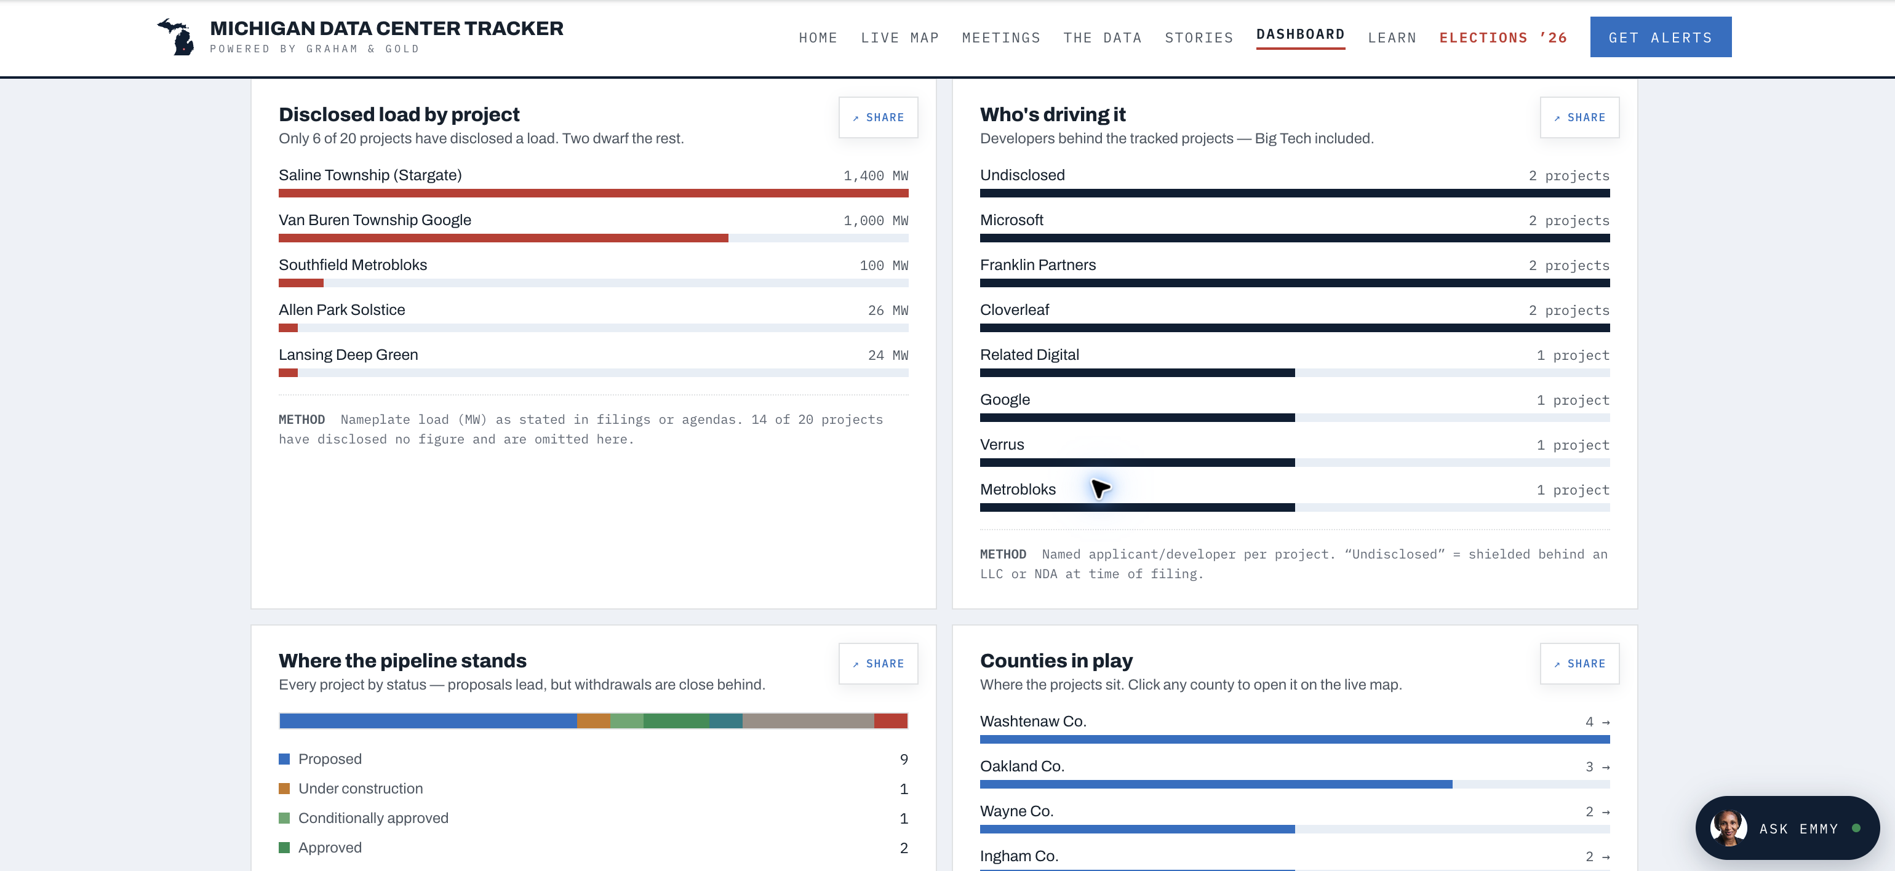Click the light green Conditionally approved swatch
This screenshot has width=1895, height=871.
pos(284,818)
